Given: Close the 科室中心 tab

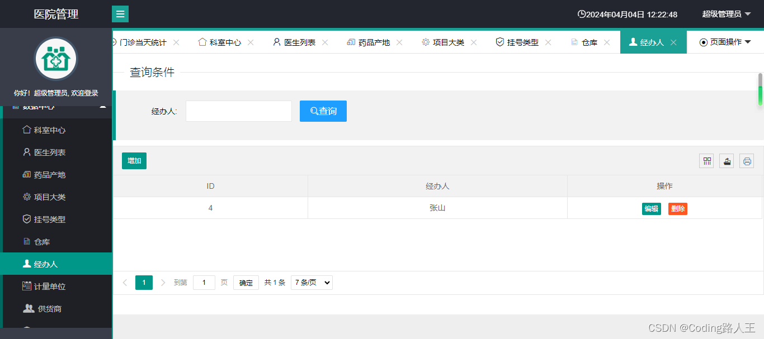Looking at the screenshot, I should tap(251, 42).
